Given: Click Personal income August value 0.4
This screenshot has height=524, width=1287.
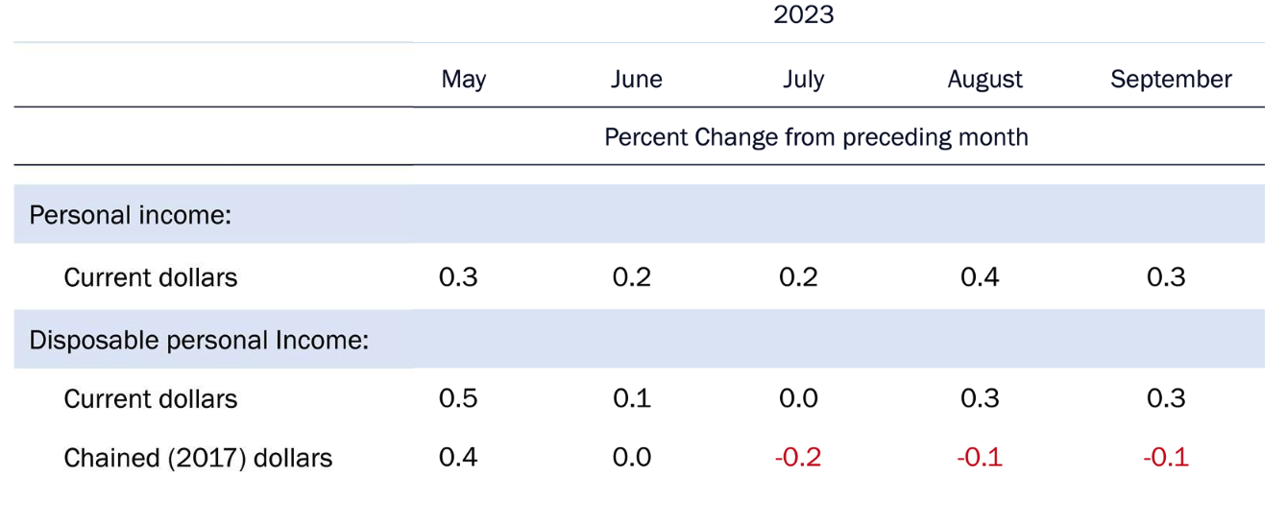Looking at the screenshot, I should 980,277.
